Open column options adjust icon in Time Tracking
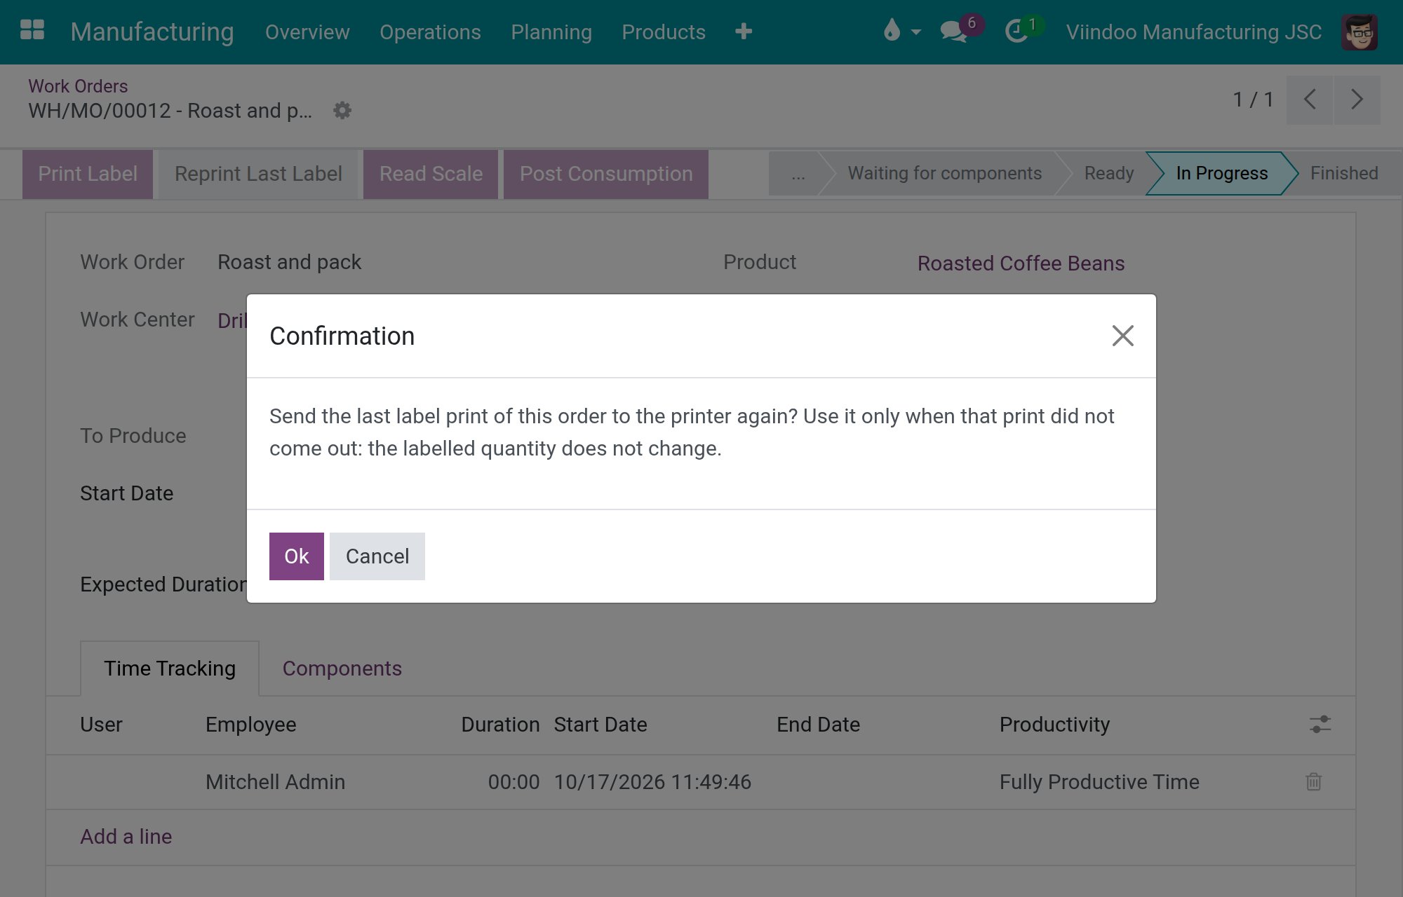This screenshot has height=897, width=1403. (1320, 724)
